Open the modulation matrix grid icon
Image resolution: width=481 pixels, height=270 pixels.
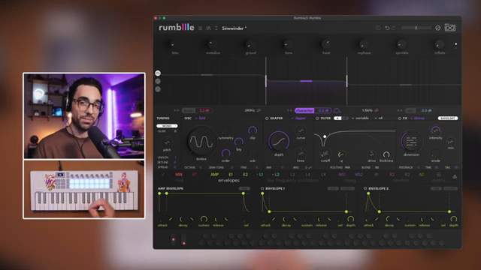439,175
